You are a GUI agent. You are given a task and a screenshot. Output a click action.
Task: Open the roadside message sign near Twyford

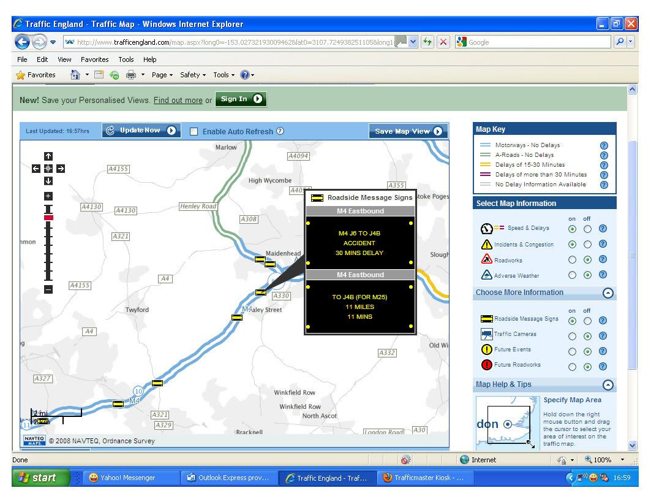[x=236, y=318]
